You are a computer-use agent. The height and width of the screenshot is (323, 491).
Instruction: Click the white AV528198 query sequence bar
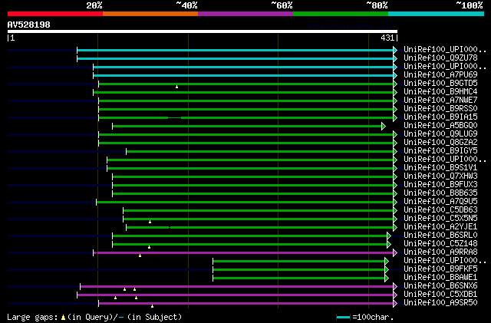click(203, 31)
